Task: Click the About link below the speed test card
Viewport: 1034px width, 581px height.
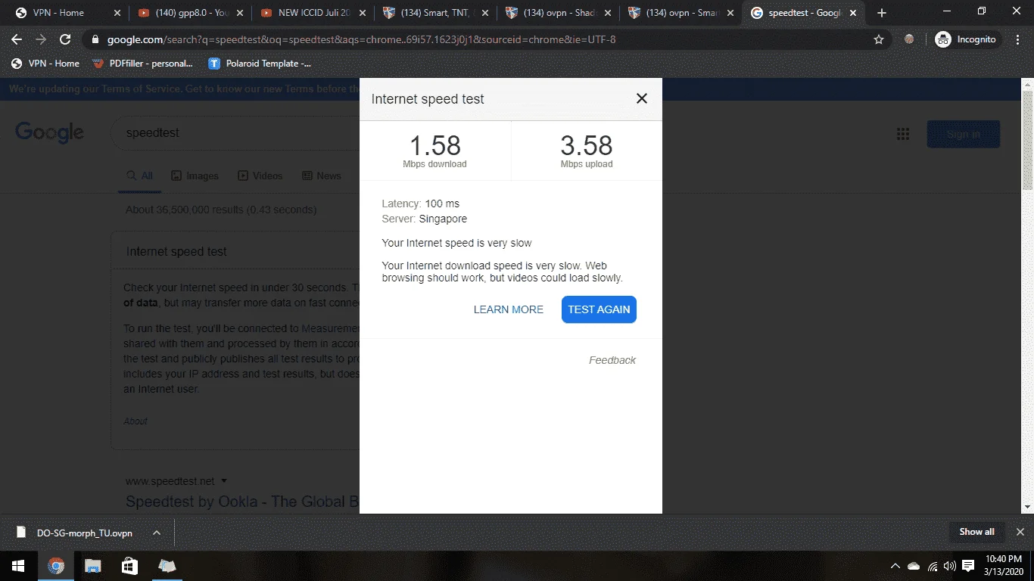Action: (135, 421)
